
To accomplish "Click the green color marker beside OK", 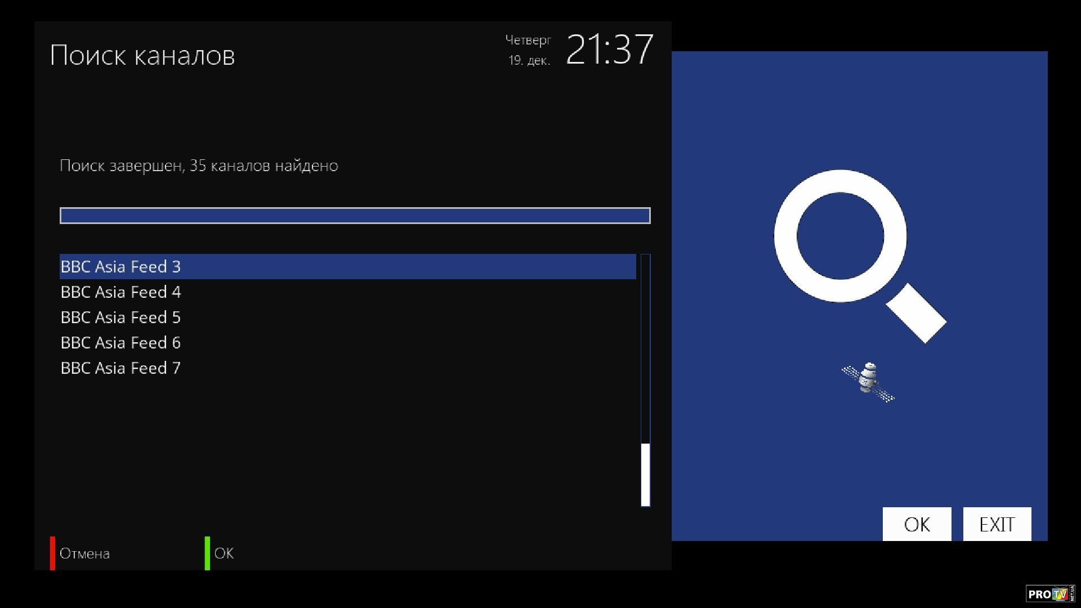I will pos(207,553).
